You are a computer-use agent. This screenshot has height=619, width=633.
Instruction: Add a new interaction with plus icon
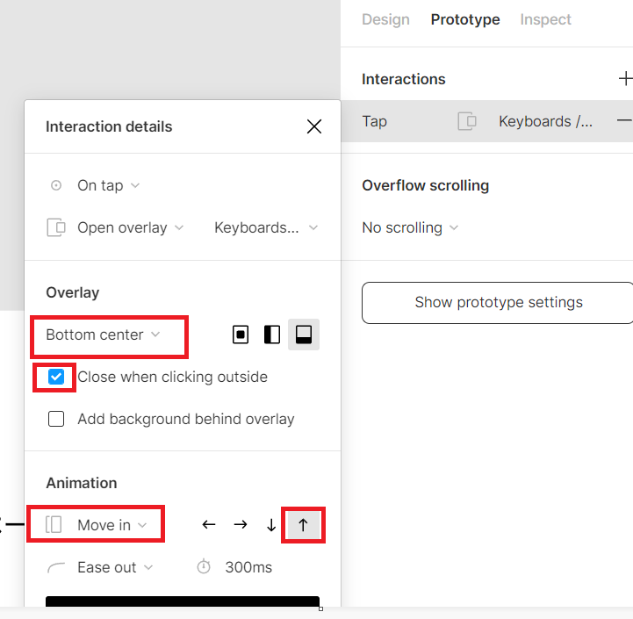625,79
